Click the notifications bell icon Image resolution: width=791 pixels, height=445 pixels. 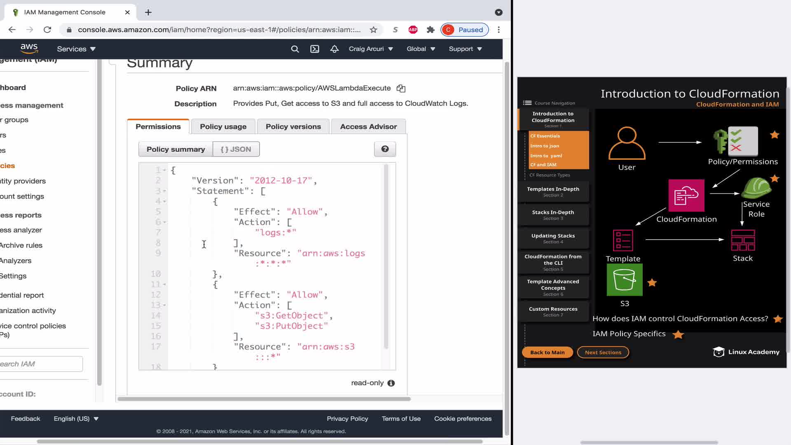[x=335, y=49]
